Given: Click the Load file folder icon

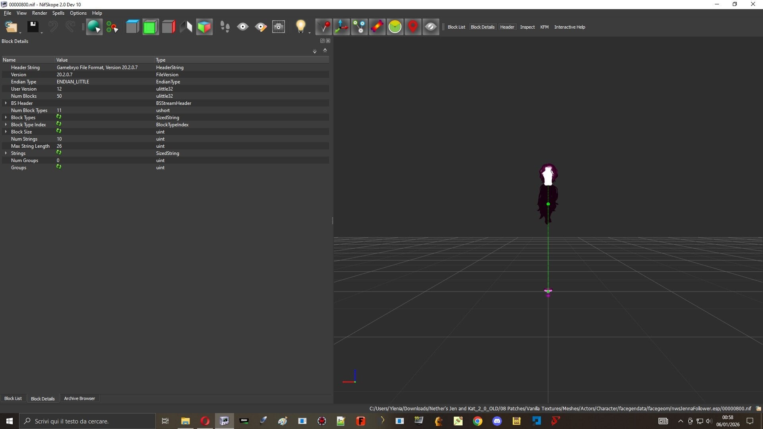Looking at the screenshot, I should click(11, 27).
